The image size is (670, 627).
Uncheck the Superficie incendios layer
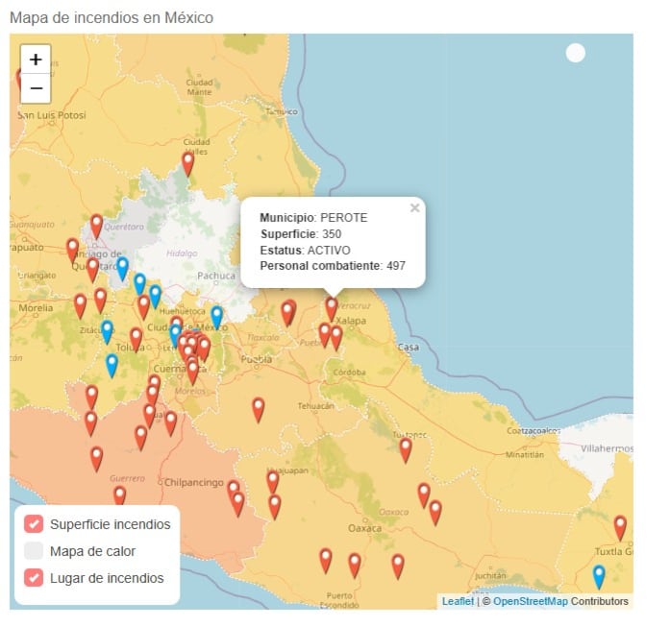pos(34,524)
